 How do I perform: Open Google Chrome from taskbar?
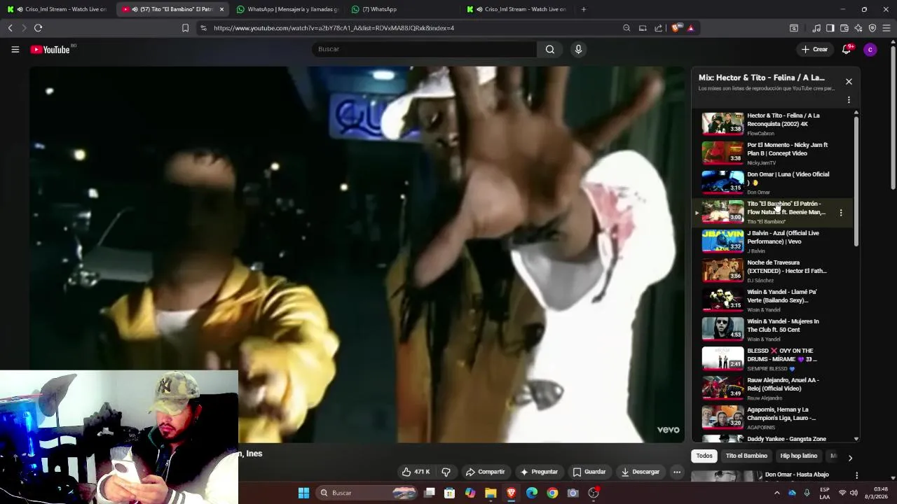tap(552, 493)
